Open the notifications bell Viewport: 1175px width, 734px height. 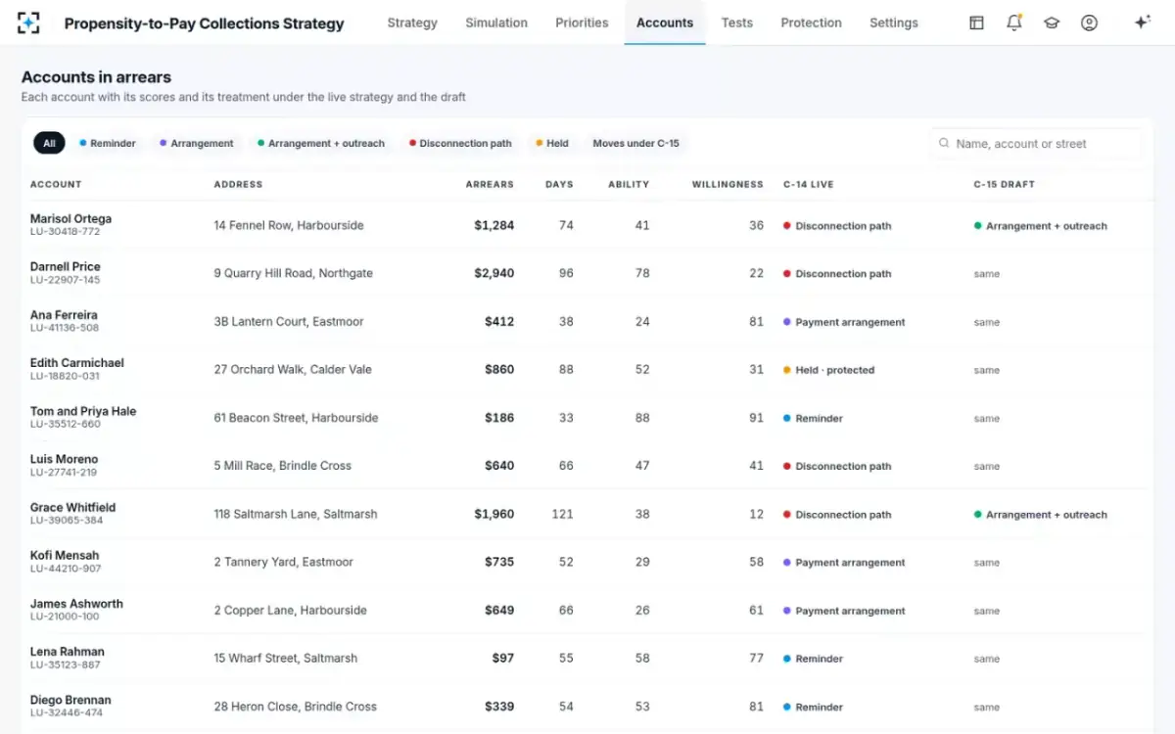click(1014, 23)
